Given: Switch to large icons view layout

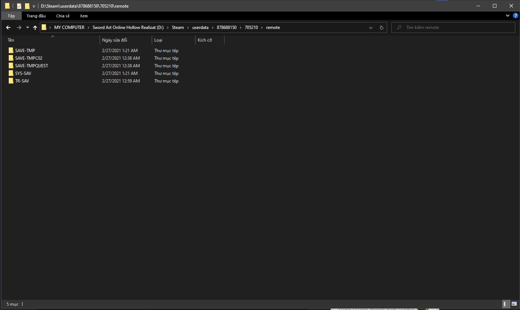Looking at the screenshot, I should point(514,304).
